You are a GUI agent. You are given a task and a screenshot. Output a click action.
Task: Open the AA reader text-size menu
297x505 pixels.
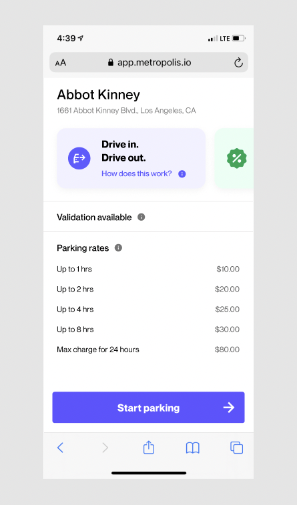61,63
